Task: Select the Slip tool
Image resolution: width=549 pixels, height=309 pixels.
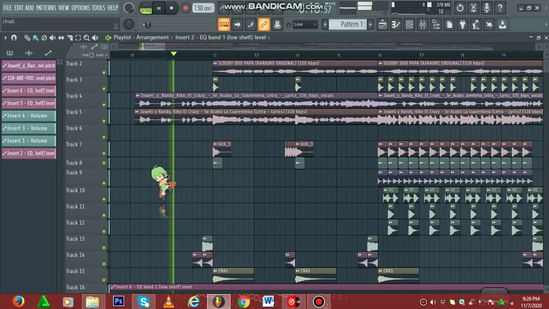Action: 61,38
